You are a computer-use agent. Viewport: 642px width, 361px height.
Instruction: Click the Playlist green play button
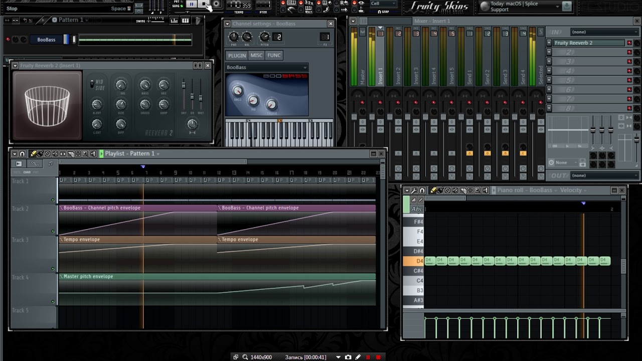(101, 154)
